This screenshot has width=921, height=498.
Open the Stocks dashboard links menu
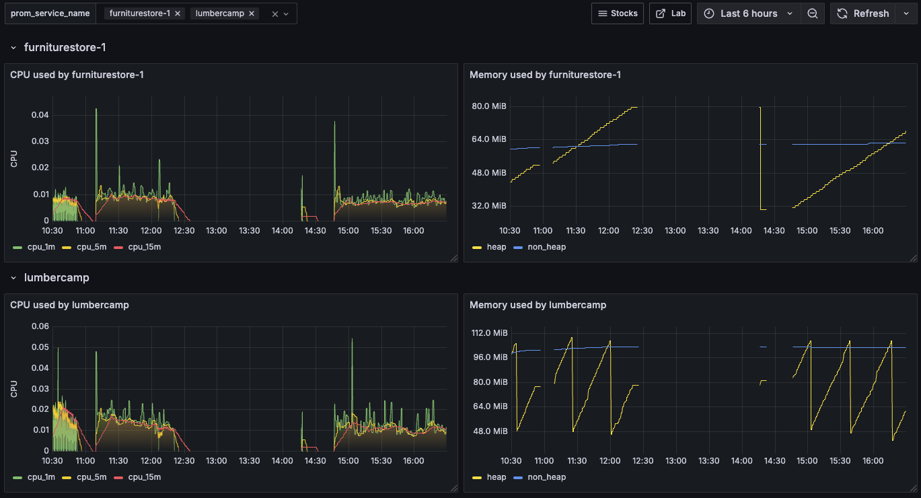(618, 13)
